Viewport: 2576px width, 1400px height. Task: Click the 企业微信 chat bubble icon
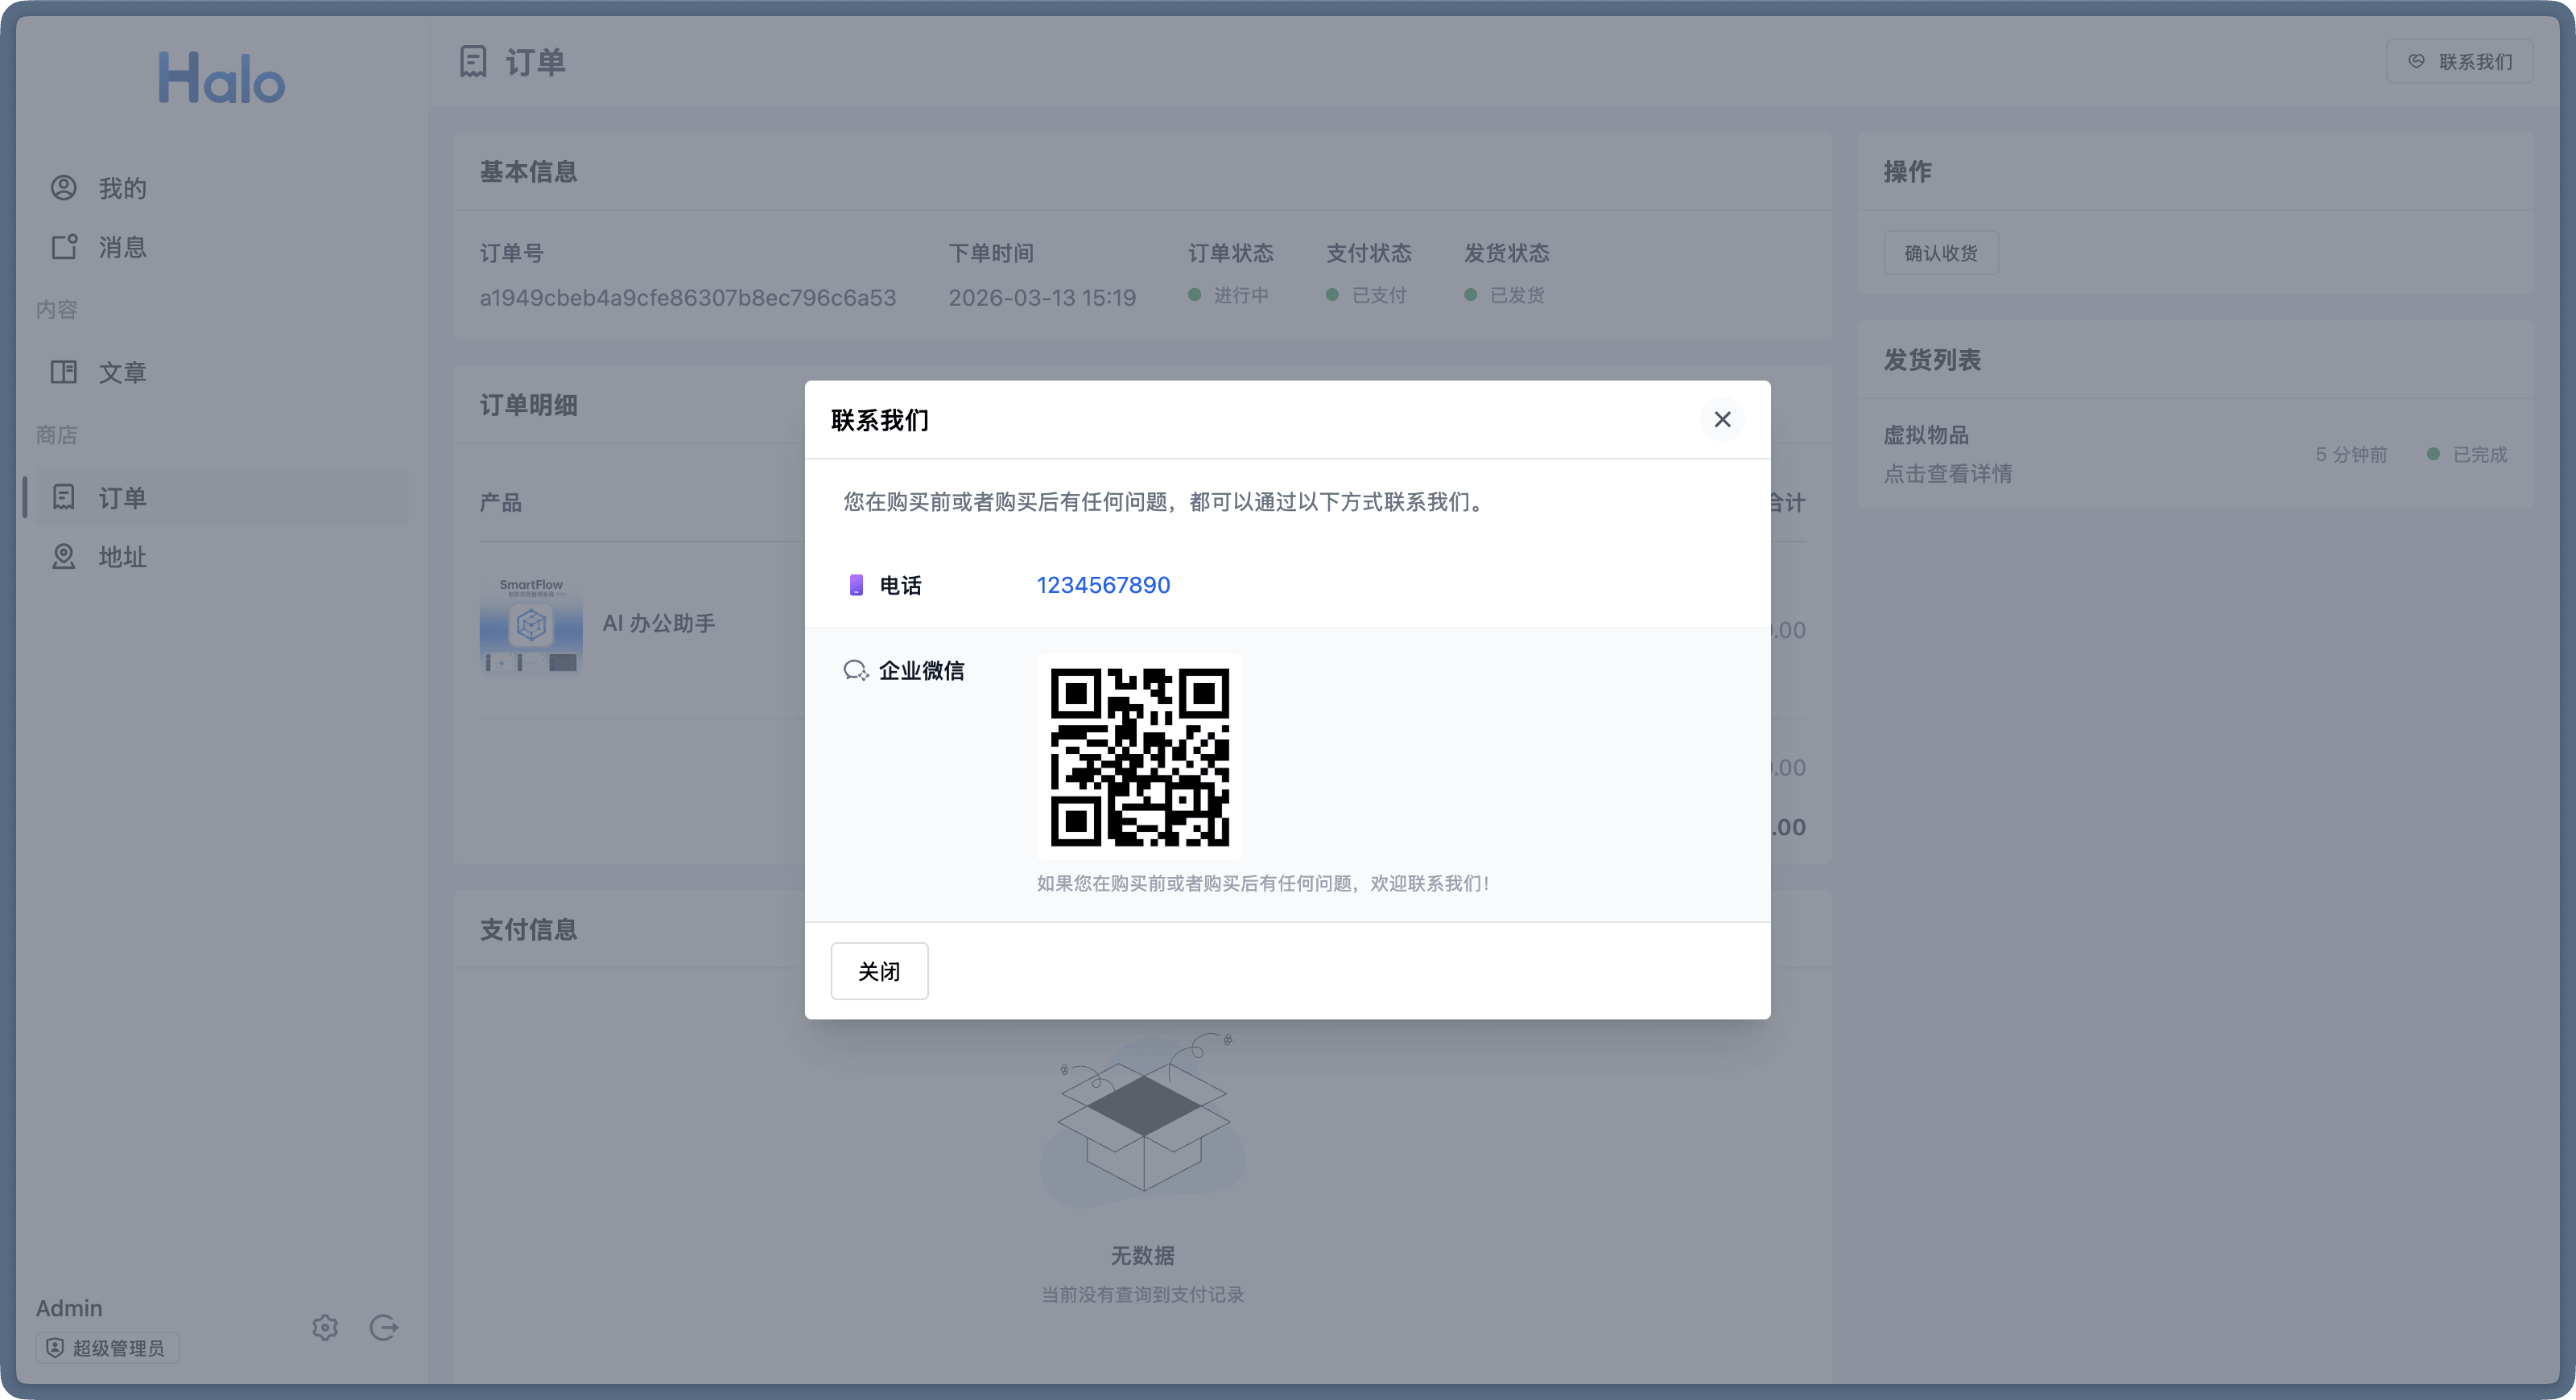click(855, 670)
